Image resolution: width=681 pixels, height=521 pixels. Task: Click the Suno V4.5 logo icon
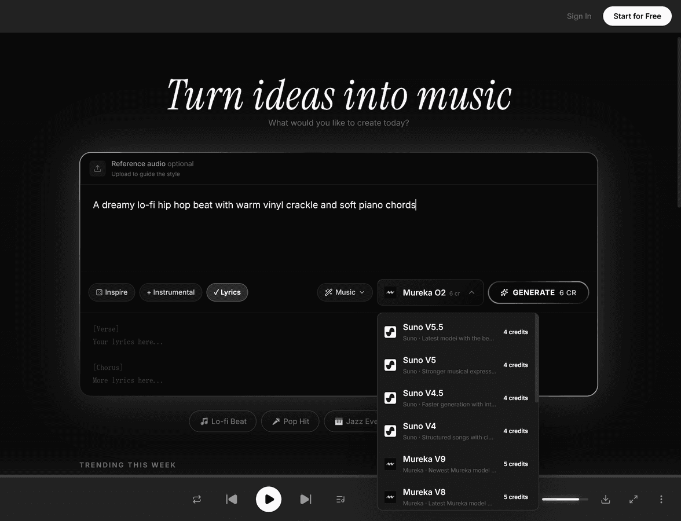pyautogui.click(x=390, y=398)
